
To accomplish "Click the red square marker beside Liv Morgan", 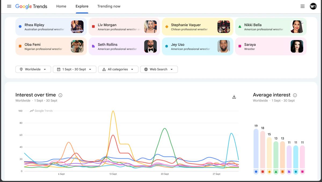I will click(x=93, y=27).
